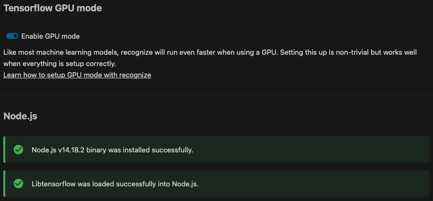433x201 pixels.
Task: Open 'Learn how to setup GPU mode' link
Action: [77, 75]
